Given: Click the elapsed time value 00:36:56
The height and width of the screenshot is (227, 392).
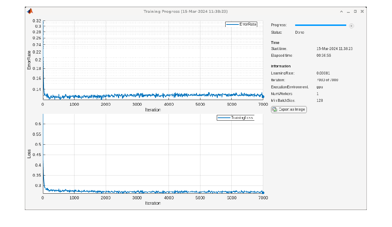Looking at the screenshot, I should tap(324, 56).
